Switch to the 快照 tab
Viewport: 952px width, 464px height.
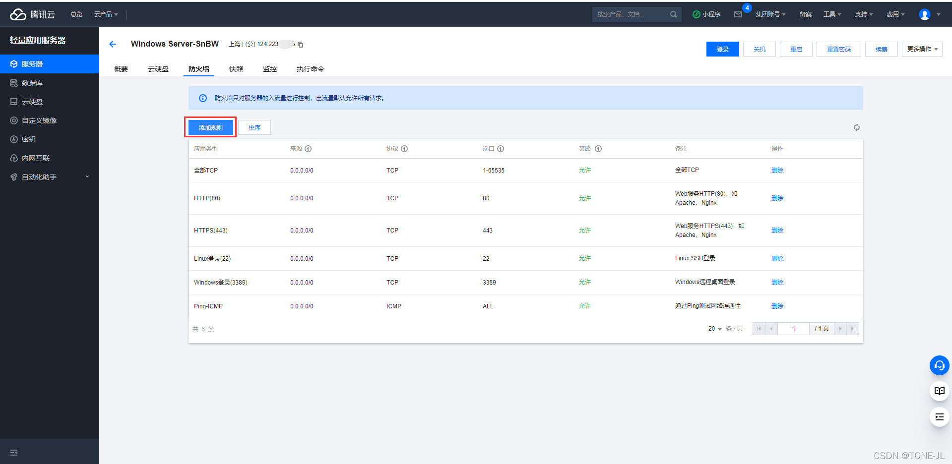coord(236,69)
